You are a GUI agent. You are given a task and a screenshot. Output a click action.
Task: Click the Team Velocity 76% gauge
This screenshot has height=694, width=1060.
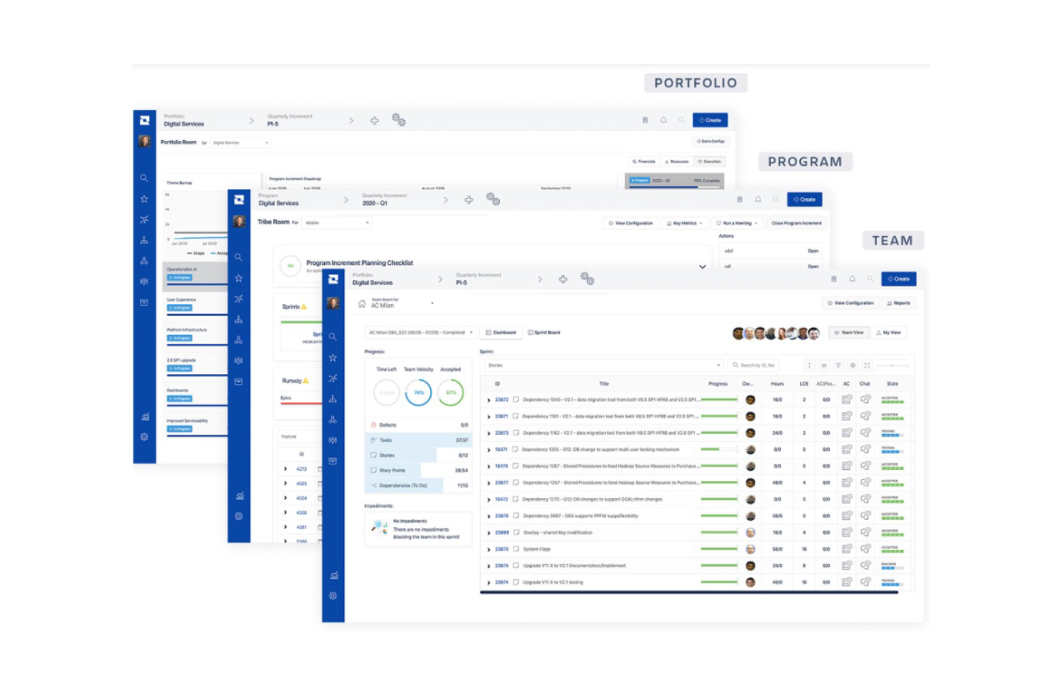(418, 392)
